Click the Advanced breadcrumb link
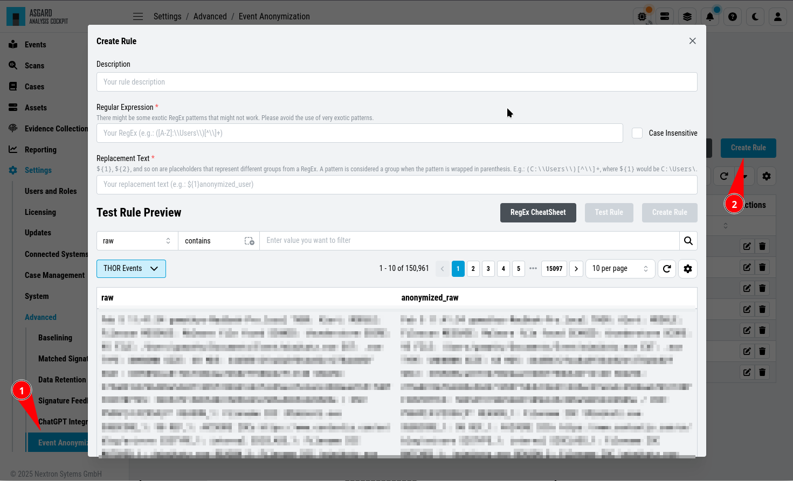This screenshot has width=793, height=481. click(x=210, y=17)
